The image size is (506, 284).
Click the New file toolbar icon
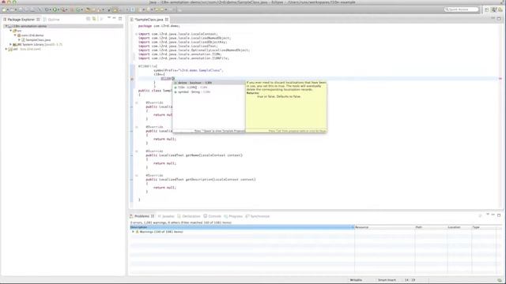(x=5, y=9)
